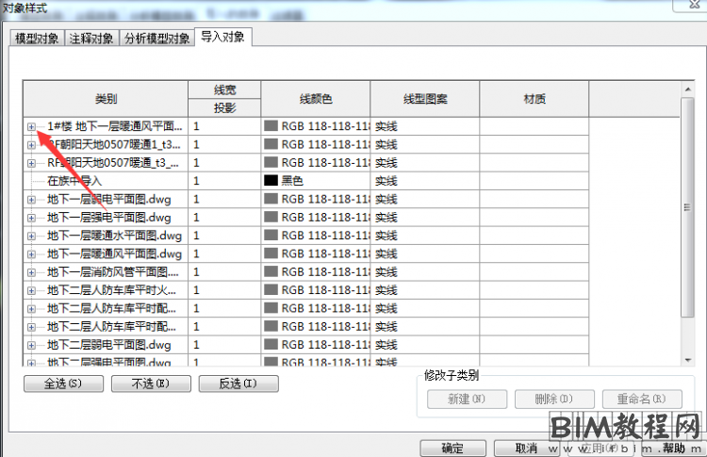Click 实线 pattern cell of 在族中导入

coord(425,181)
